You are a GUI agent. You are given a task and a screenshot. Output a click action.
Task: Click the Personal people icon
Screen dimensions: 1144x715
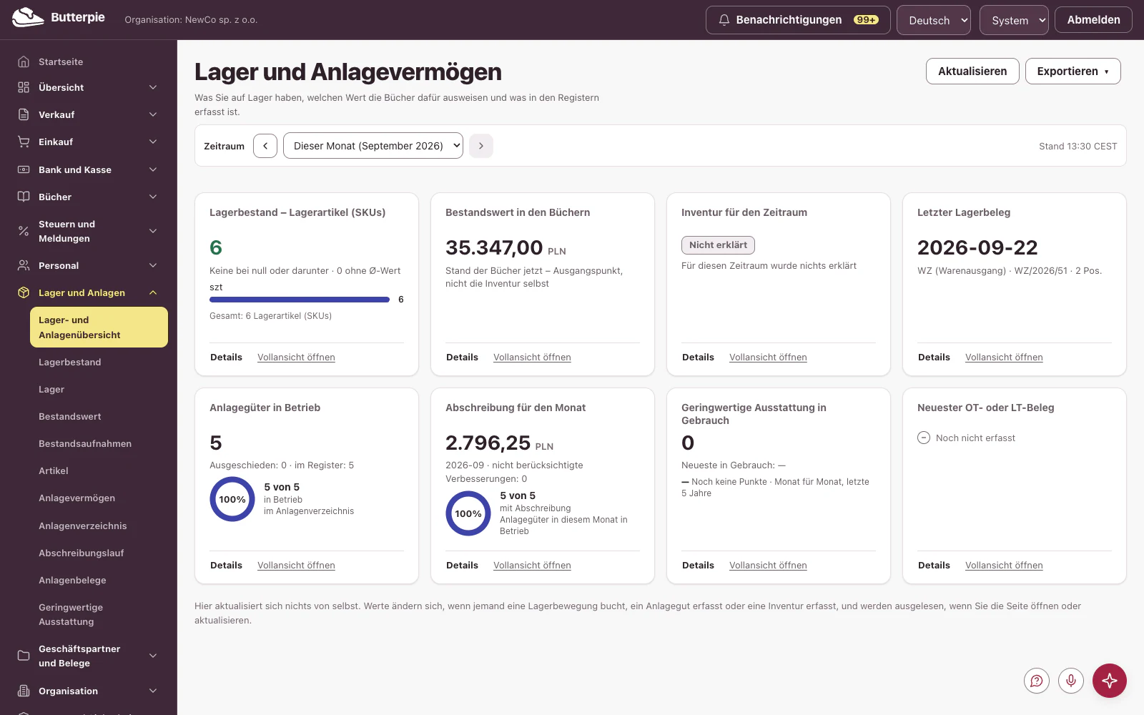tap(24, 265)
